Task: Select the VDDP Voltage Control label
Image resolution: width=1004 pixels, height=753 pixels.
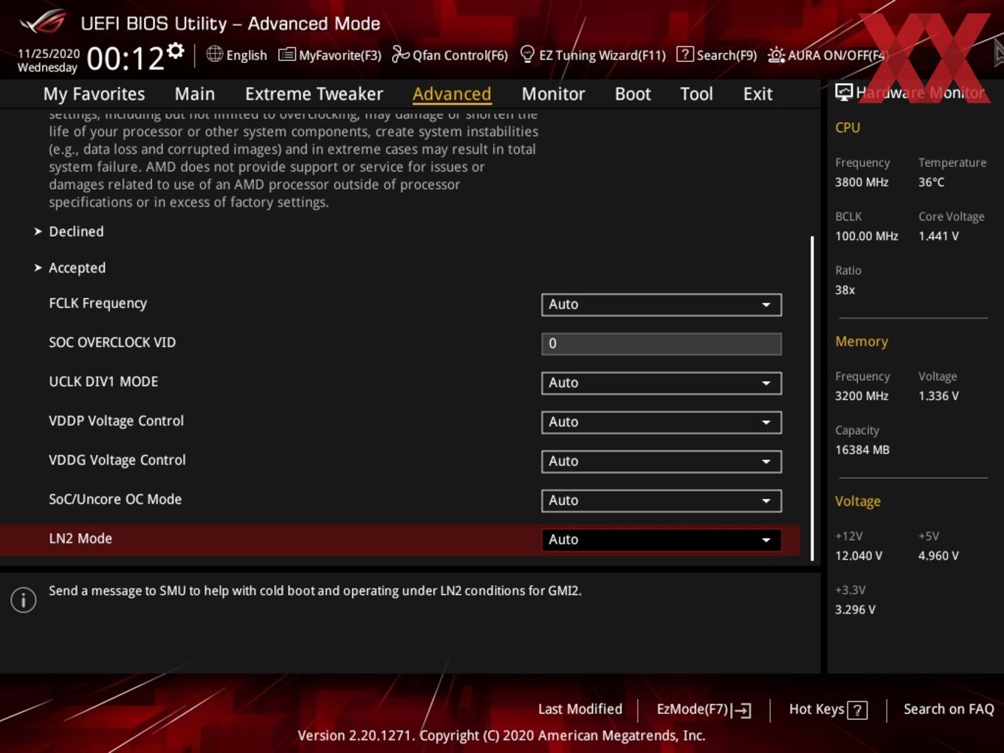Action: (116, 421)
